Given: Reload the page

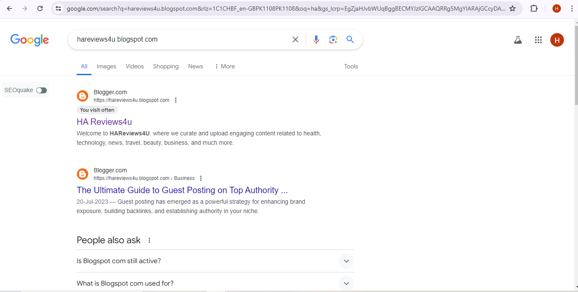Looking at the screenshot, I should [40, 8].
